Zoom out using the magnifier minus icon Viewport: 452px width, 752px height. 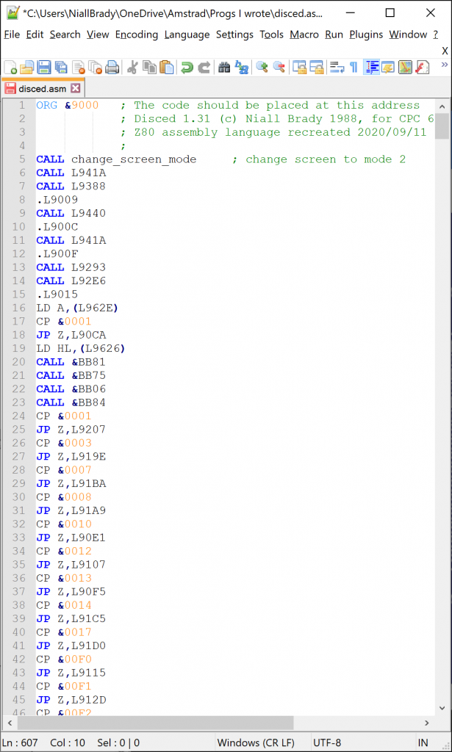(279, 68)
